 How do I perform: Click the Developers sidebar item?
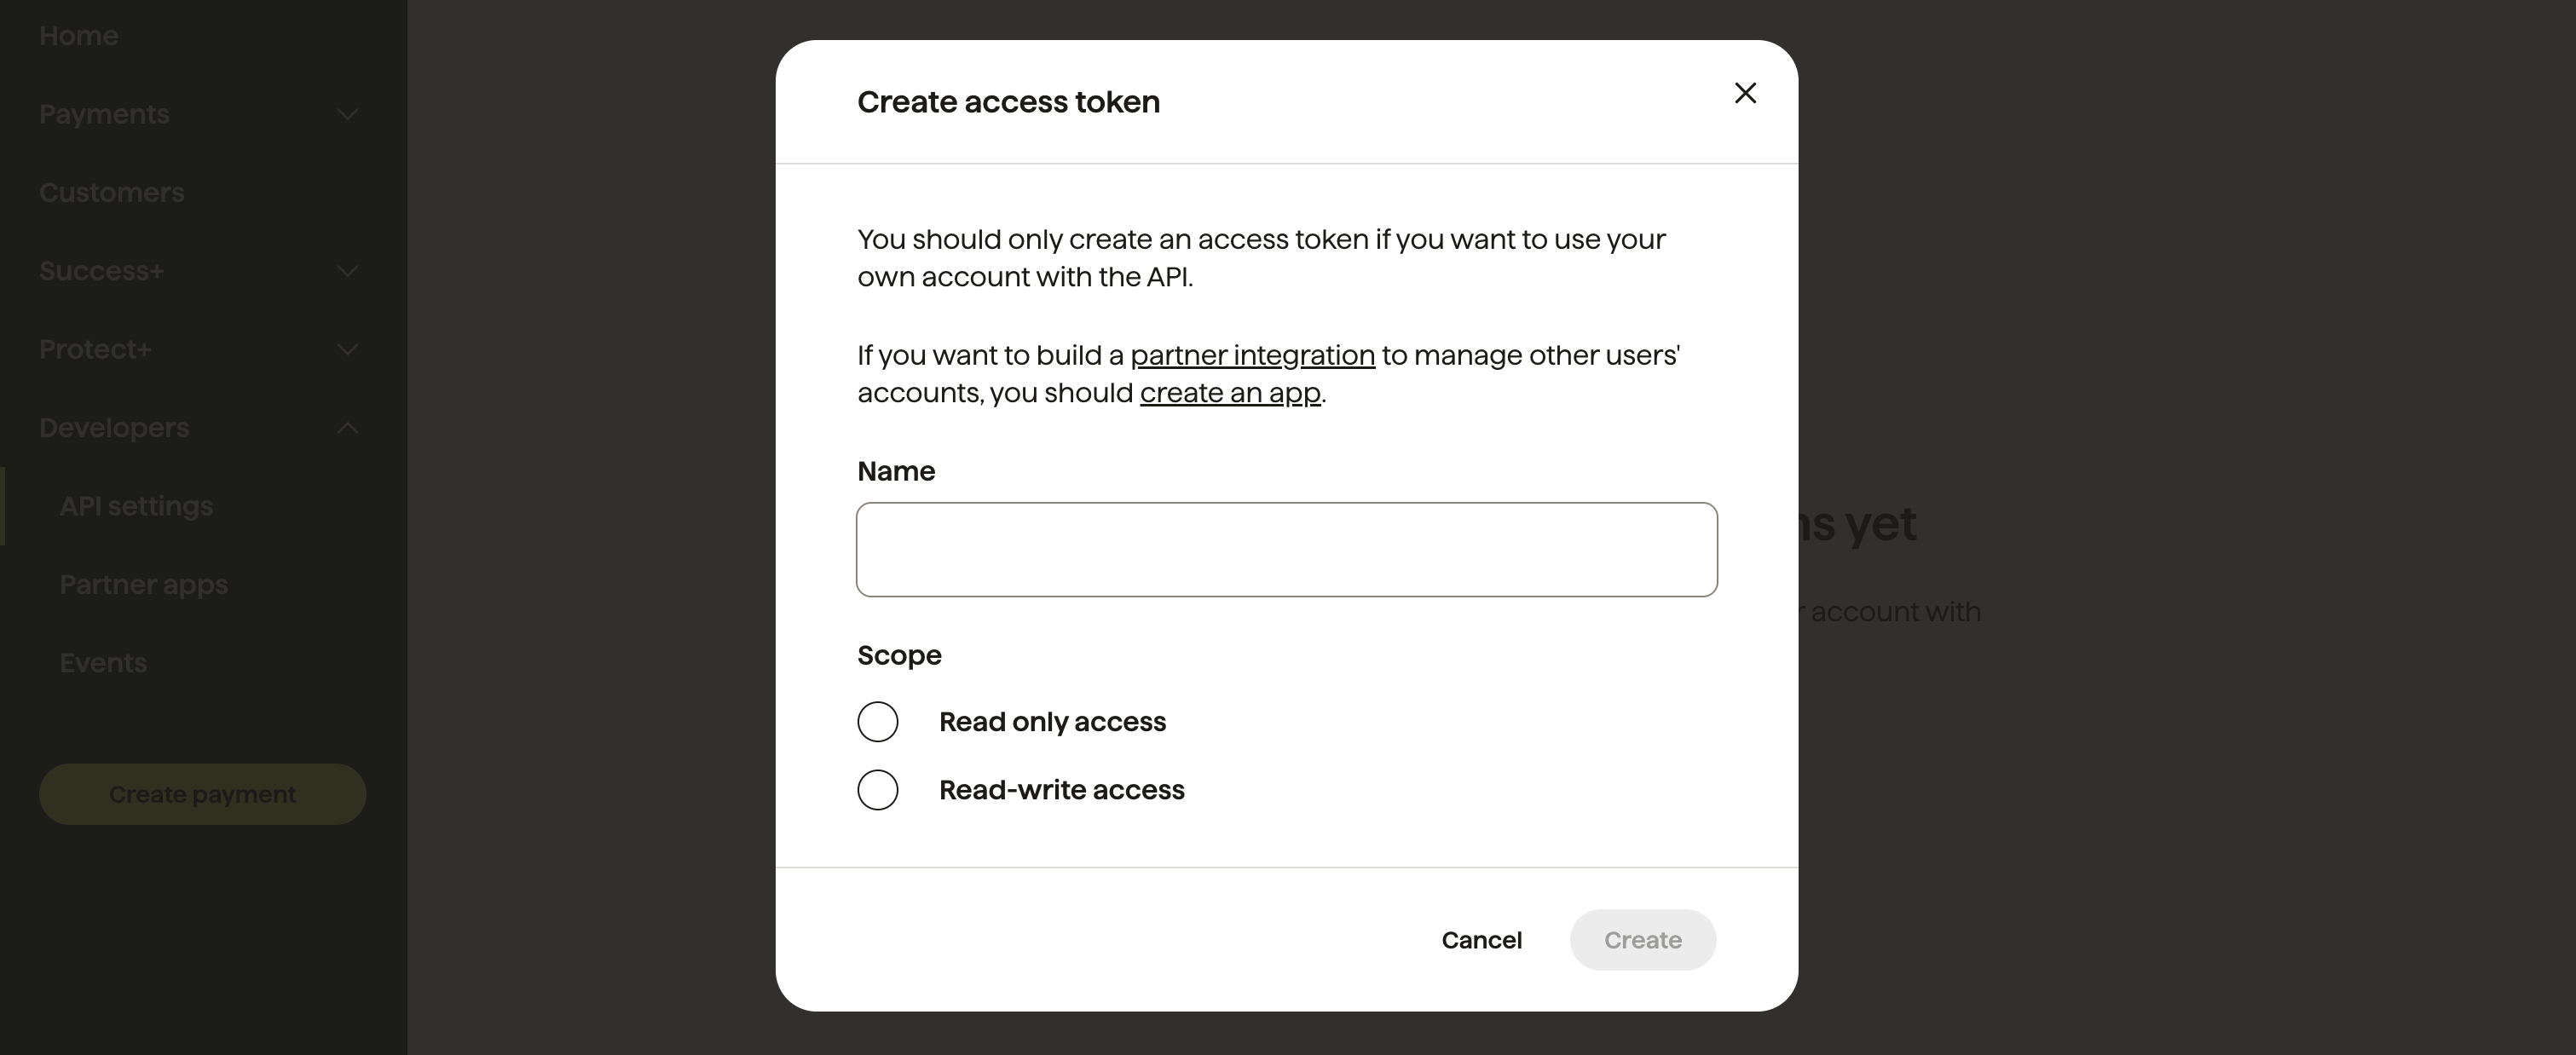tap(113, 428)
